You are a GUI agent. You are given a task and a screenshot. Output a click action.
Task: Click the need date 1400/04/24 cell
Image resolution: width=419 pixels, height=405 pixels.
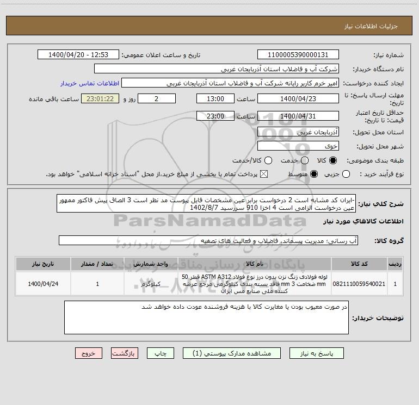click(x=43, y=284)
